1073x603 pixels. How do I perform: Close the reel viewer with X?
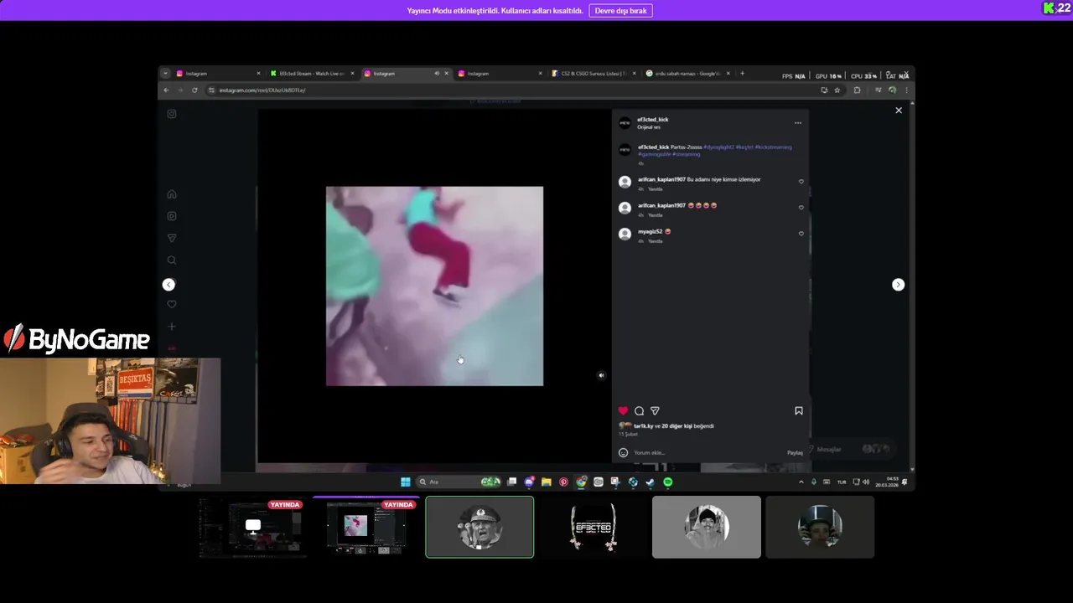click(899, 111)
